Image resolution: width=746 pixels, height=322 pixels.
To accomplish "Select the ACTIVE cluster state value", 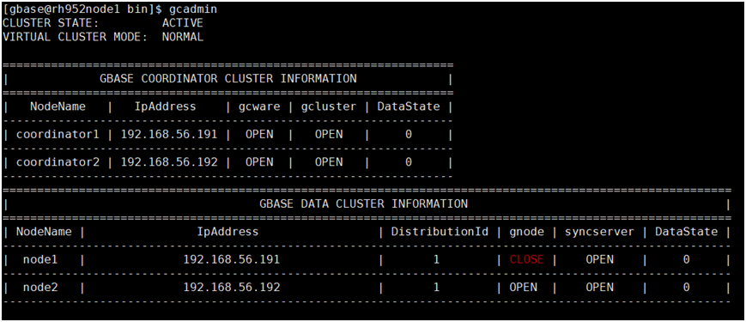I will [x=183, y=23].
